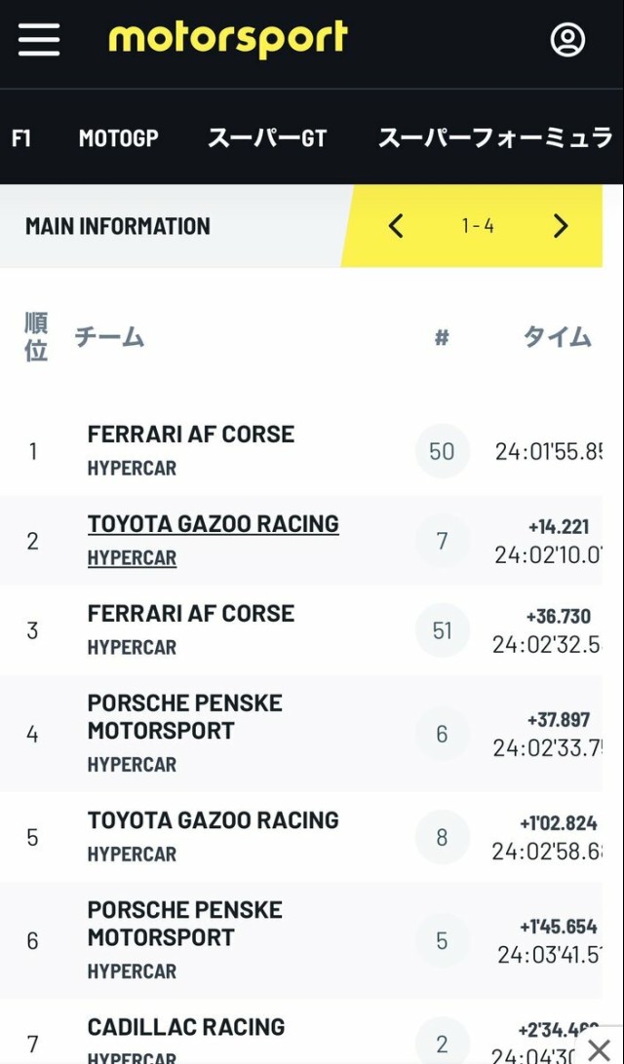Select the MOTOGP category tab
This screenshot has height=1064, width=624.
(x=118, y=138)
